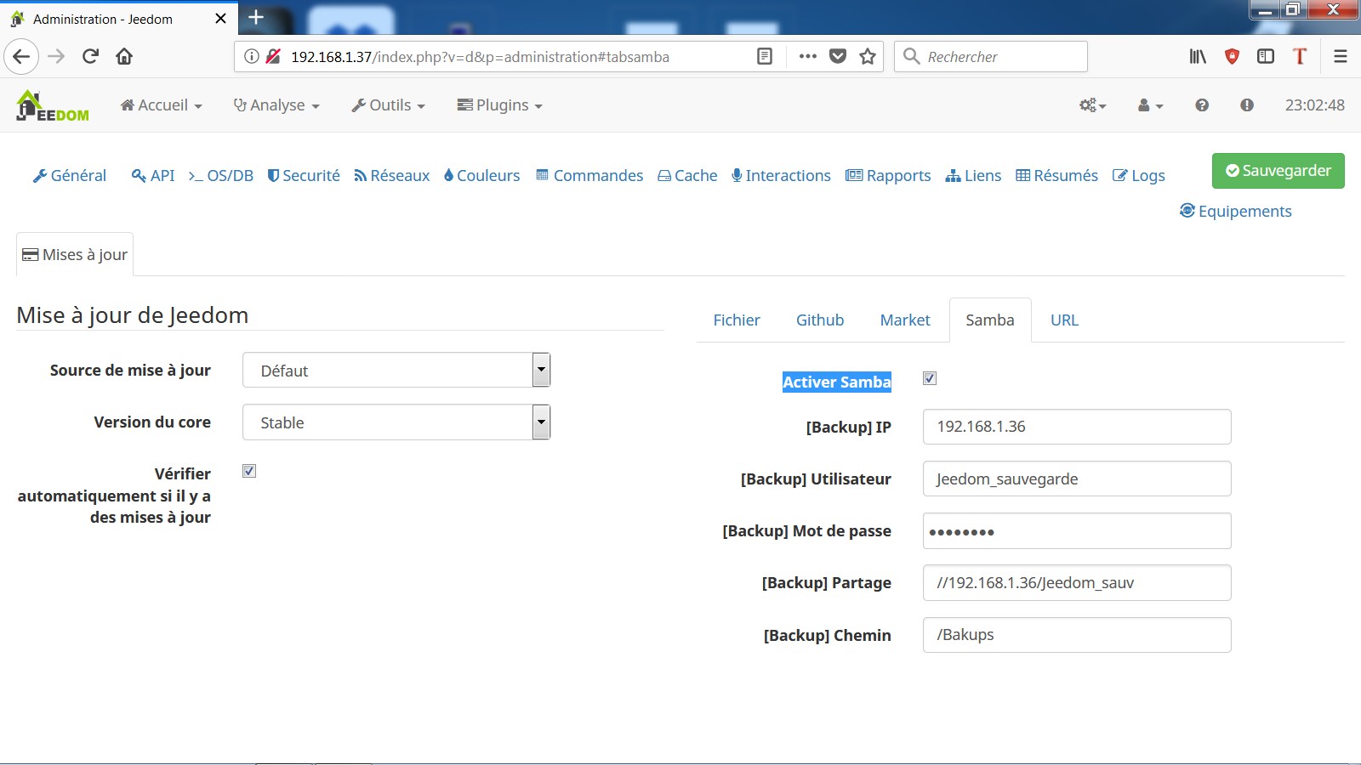Expand the Outils menu
1361x765 pixels.
click(x=388, y=105)
